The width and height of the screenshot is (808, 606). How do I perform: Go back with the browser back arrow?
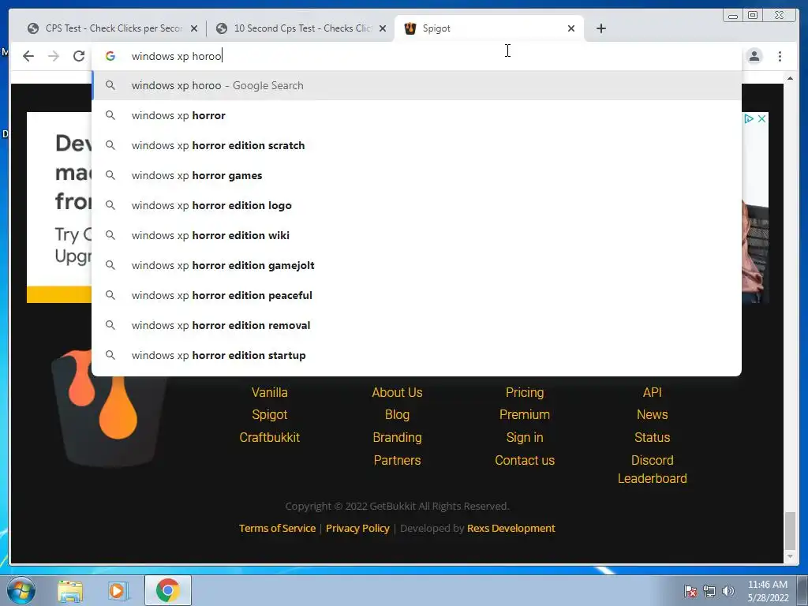[x=28, y=56]
